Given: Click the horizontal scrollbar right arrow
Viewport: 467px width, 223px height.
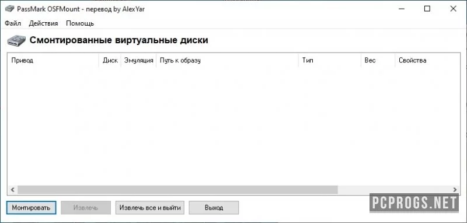Looking at the screenshot, I should click(x=455, y=189).
